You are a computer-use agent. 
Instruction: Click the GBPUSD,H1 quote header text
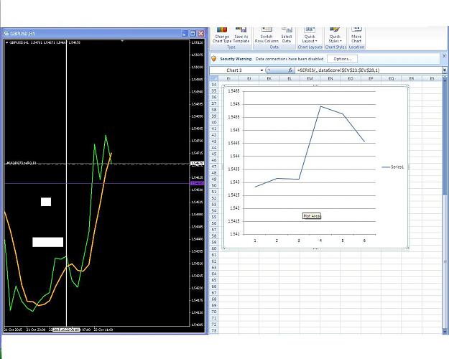coord(45,42)
